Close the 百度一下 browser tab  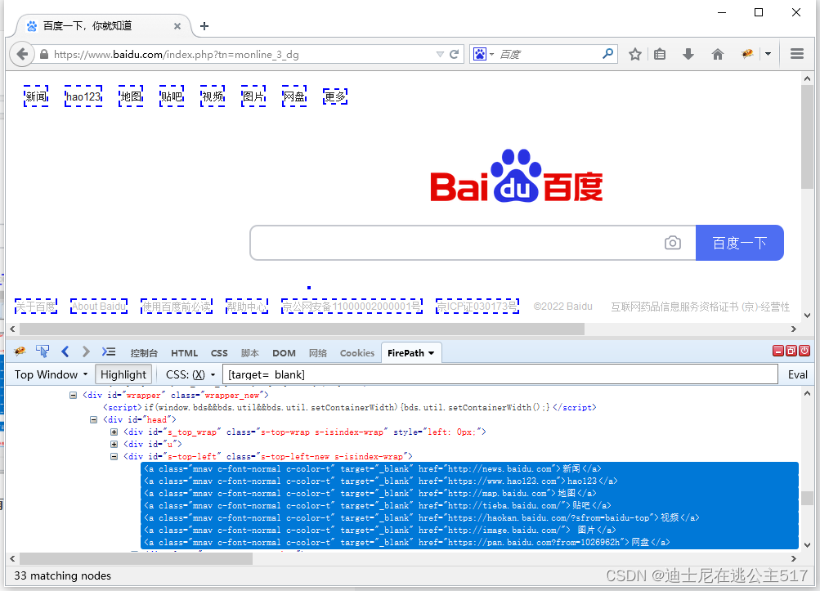[177, 26]
